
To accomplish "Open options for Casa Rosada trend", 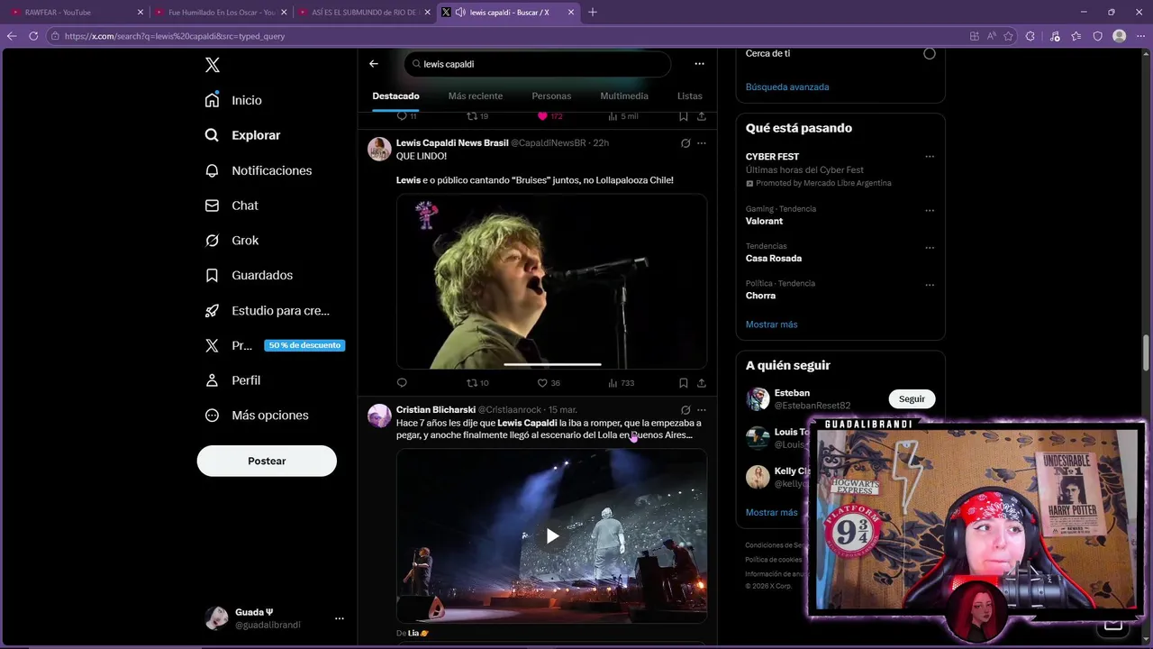I will (930, 248).
